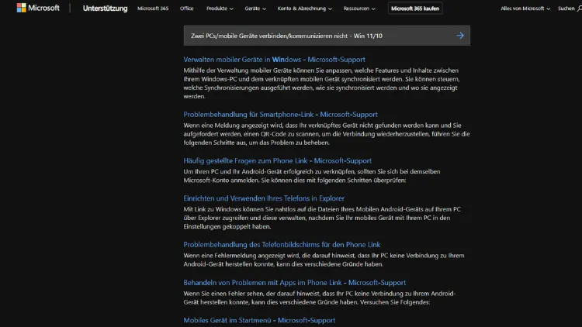Image resolution: width=582 pixels, height=327 pixels.
Task: Click the Microsoft 365 kaufen button
Action: (415, 9)
